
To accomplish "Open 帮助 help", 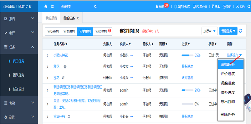I will (227, 7).
